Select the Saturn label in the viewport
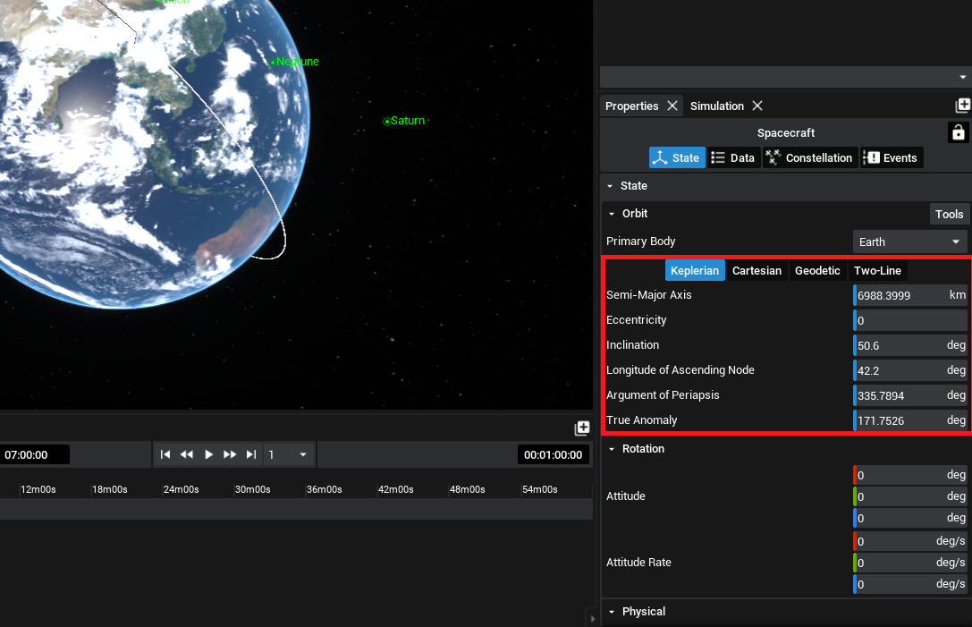 [407, 121]
